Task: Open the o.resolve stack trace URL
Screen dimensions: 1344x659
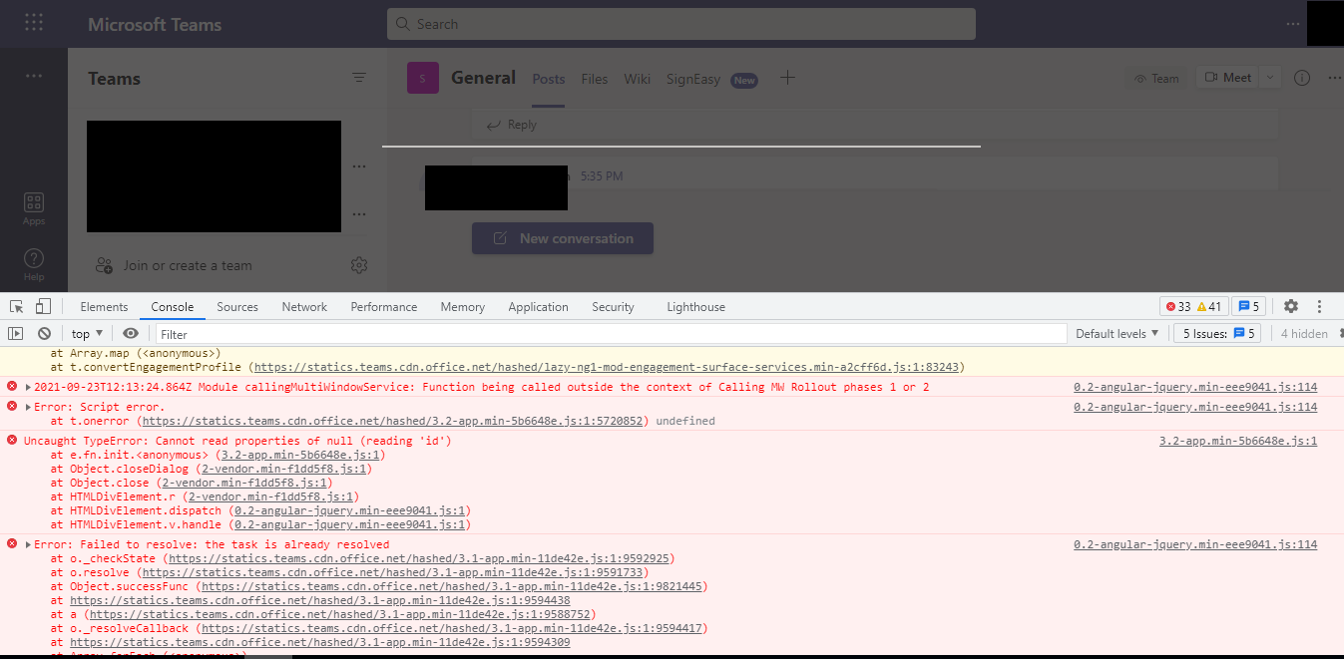Action: [395, 572]
